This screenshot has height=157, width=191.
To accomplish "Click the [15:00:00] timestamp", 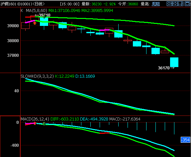I will [70, 4].
